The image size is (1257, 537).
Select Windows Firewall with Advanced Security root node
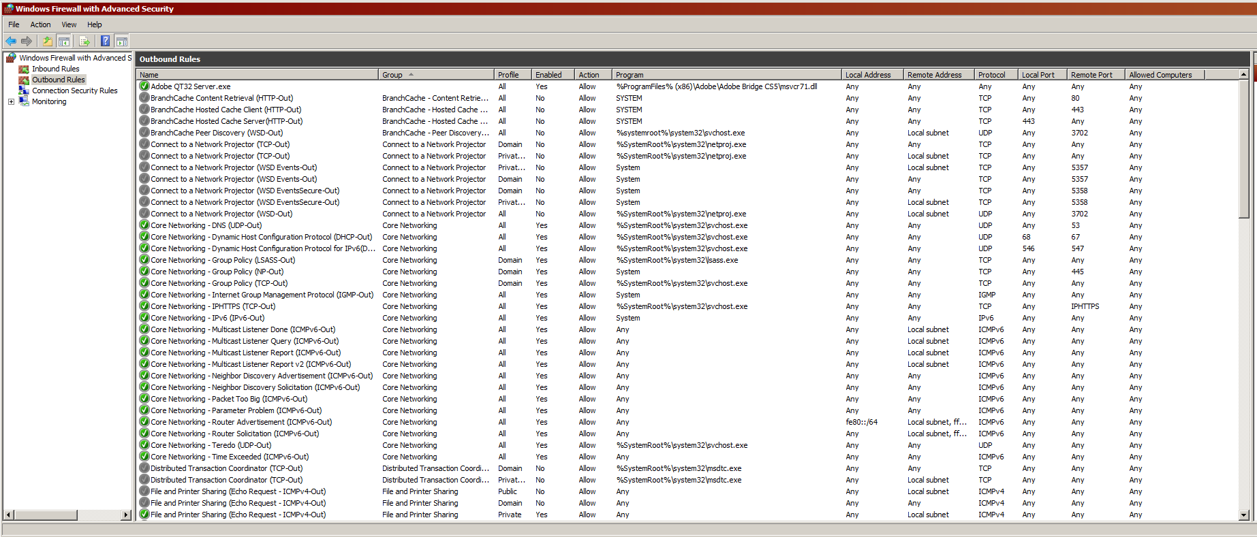[75, 58]
